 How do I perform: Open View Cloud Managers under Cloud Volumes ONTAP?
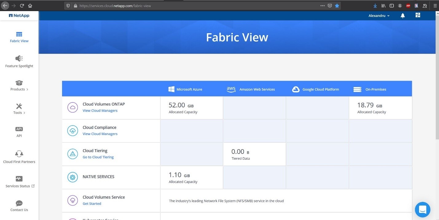(100, 110)
